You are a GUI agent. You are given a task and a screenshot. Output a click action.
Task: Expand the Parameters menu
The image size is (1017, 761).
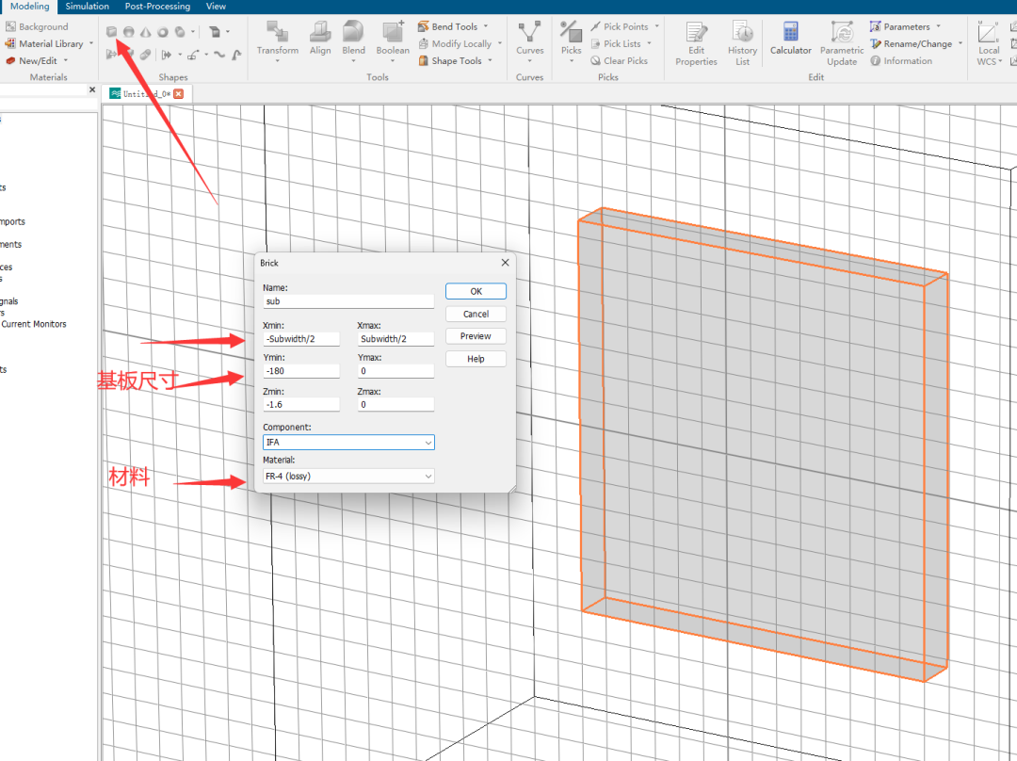click(939, 26)
